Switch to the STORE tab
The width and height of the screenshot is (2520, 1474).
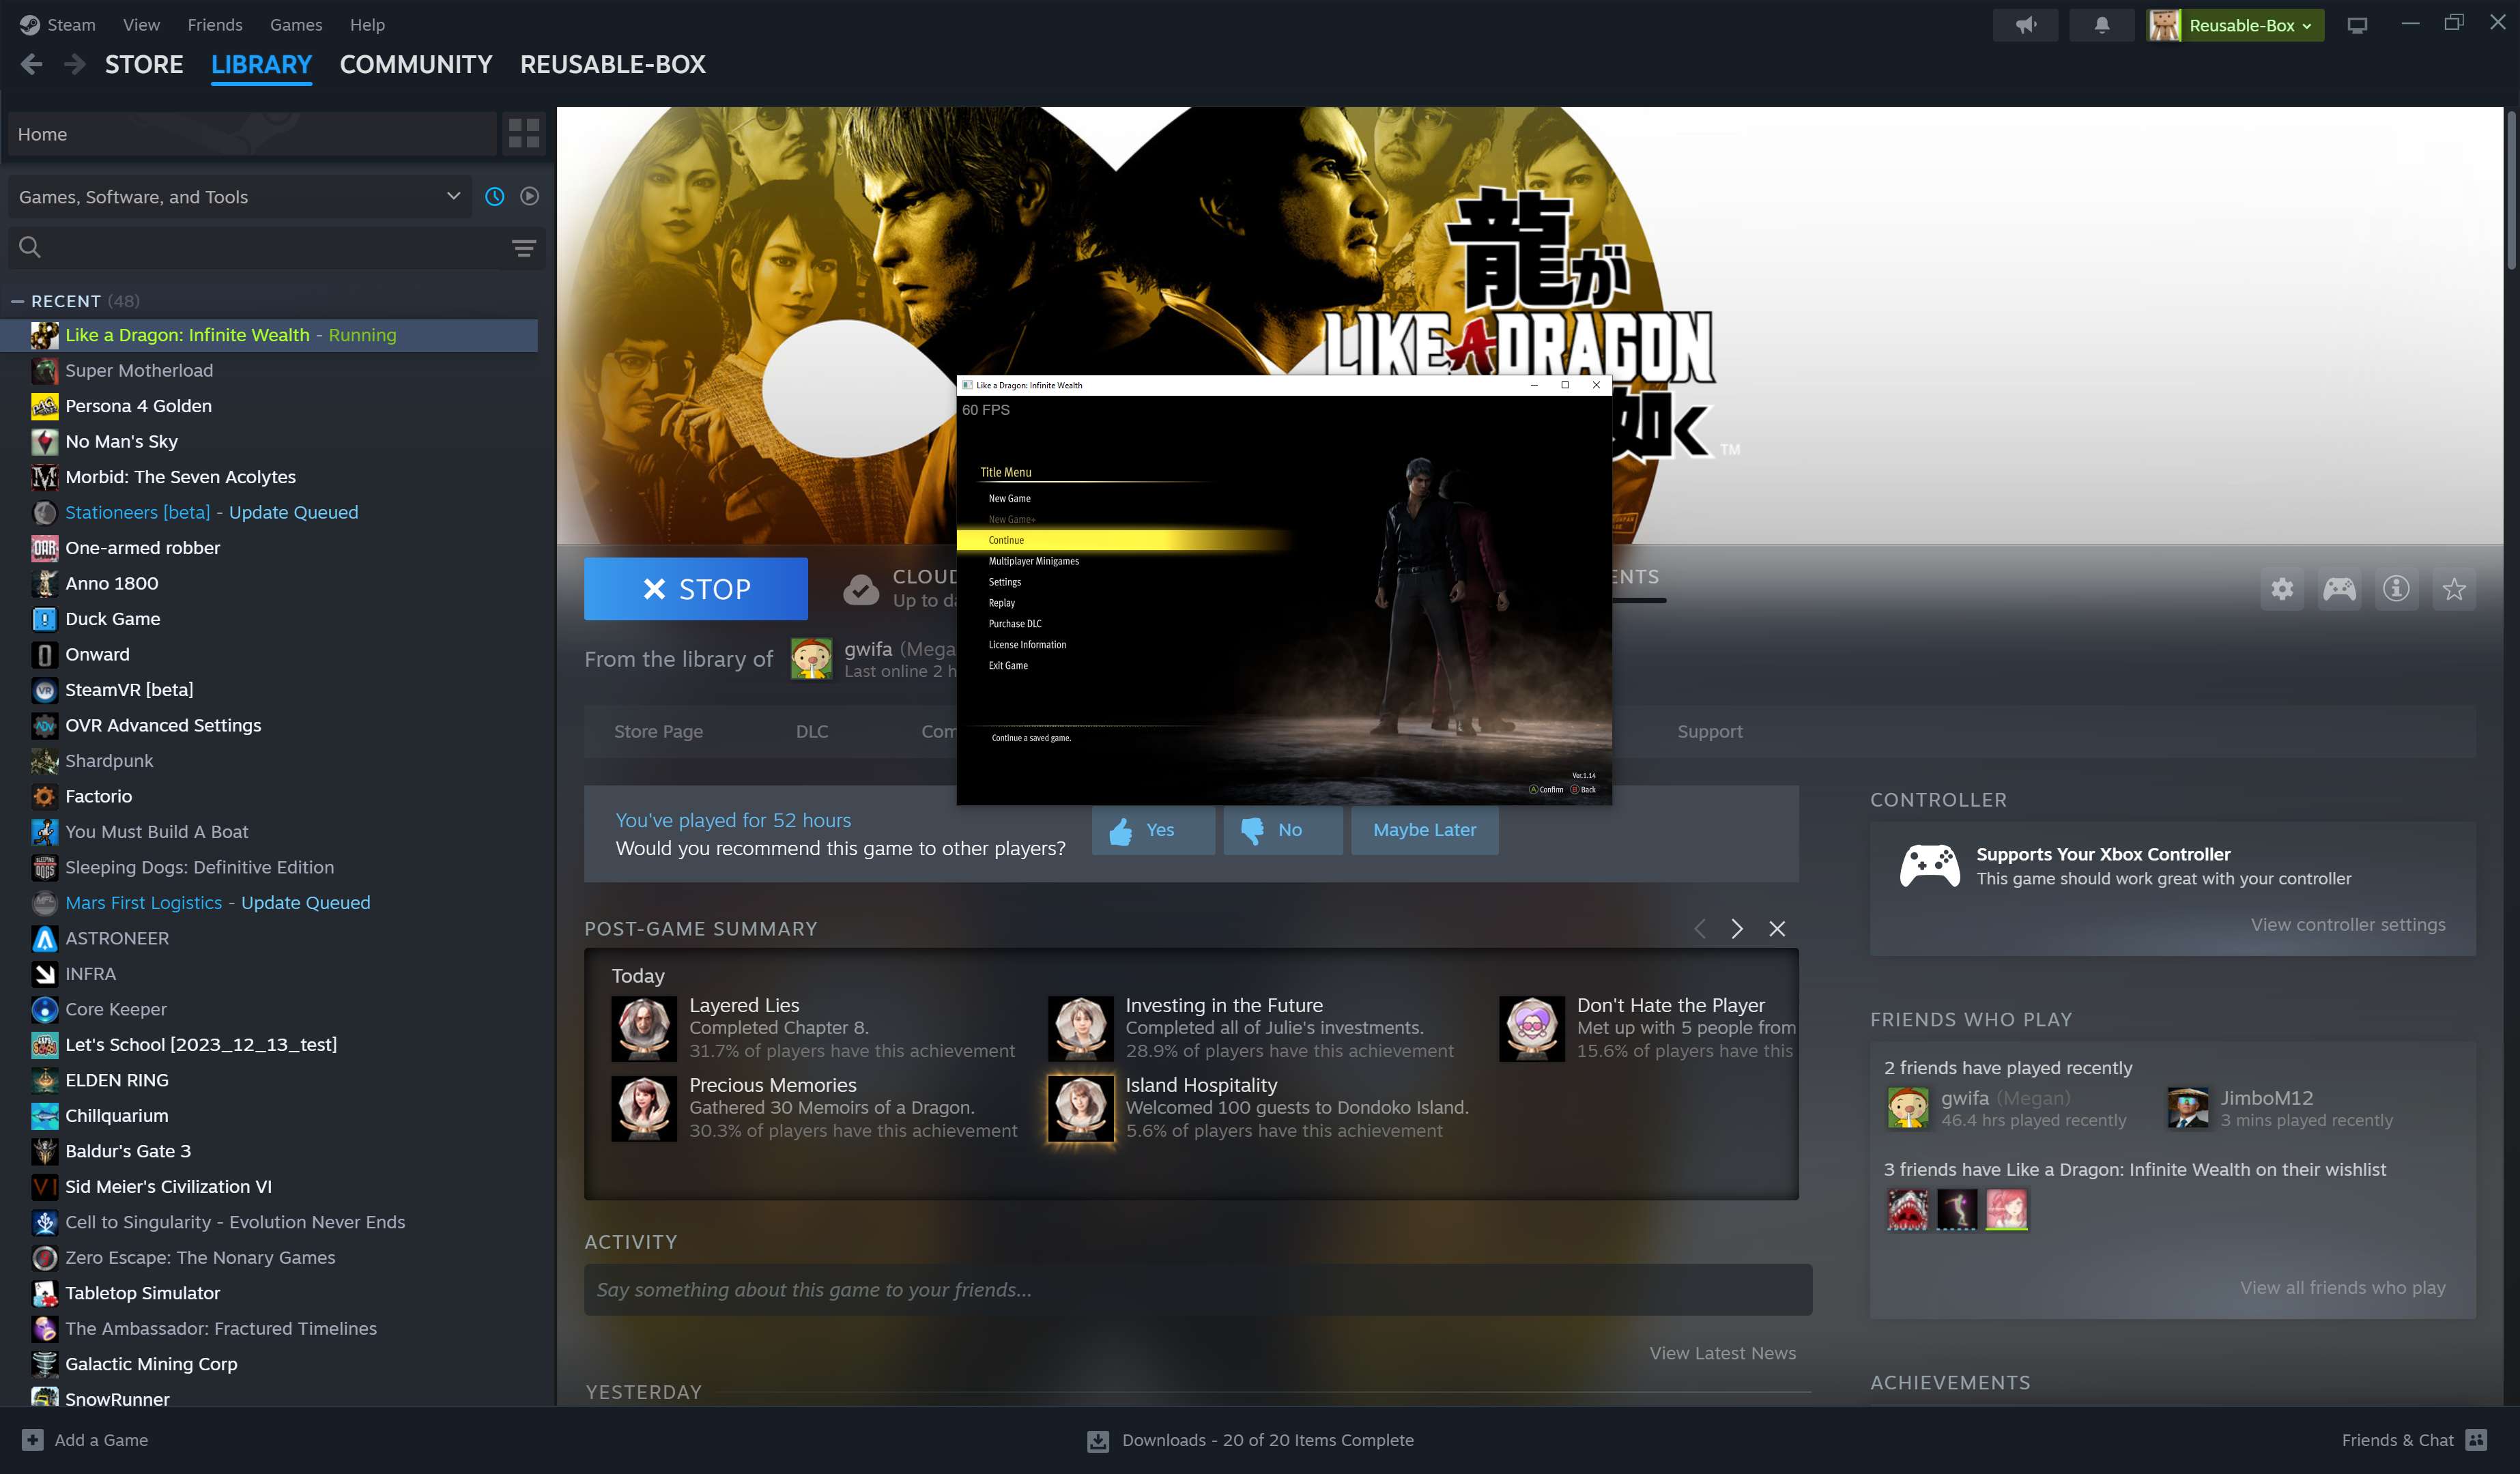pyautogui.click(x=144, y=65)
